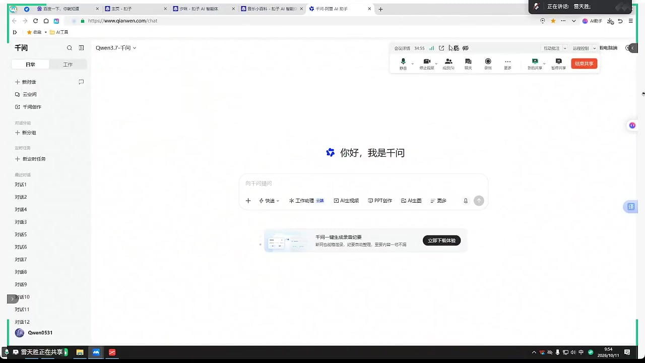Focus the 向千问提问 input field
The width and height of the screenshot is (645, 363).
point(363,184)
